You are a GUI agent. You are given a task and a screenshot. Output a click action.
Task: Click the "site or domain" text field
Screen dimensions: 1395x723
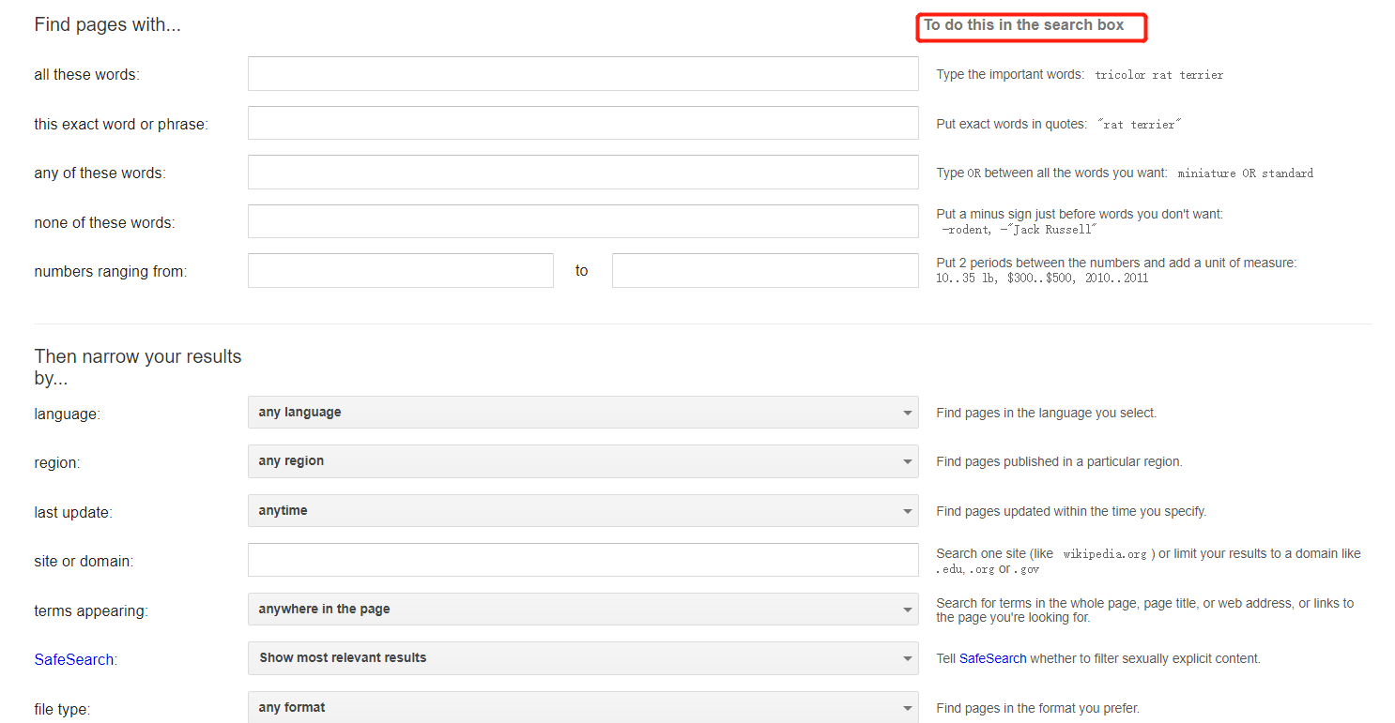[582, 560]
